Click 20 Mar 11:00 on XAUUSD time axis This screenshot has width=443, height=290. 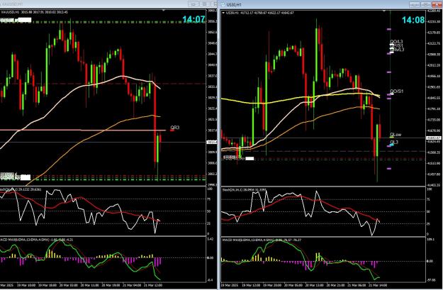pyautogui.click(x=90, y=285)
